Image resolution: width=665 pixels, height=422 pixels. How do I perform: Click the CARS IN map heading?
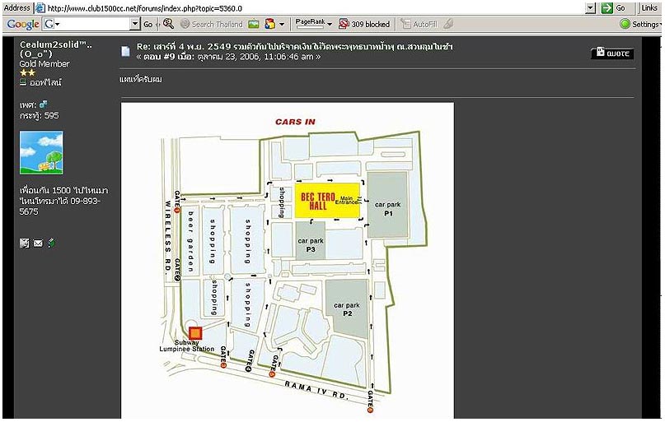pyautogui.click(x=295, y=122)
